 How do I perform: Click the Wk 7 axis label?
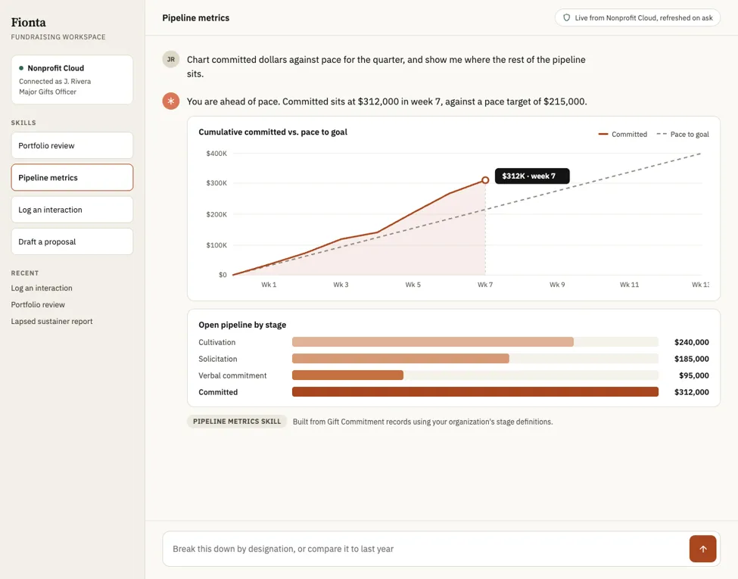(x=485, y=285)
